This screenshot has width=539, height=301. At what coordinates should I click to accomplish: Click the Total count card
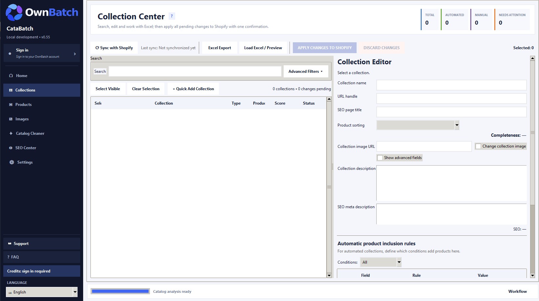pos(430,19)
